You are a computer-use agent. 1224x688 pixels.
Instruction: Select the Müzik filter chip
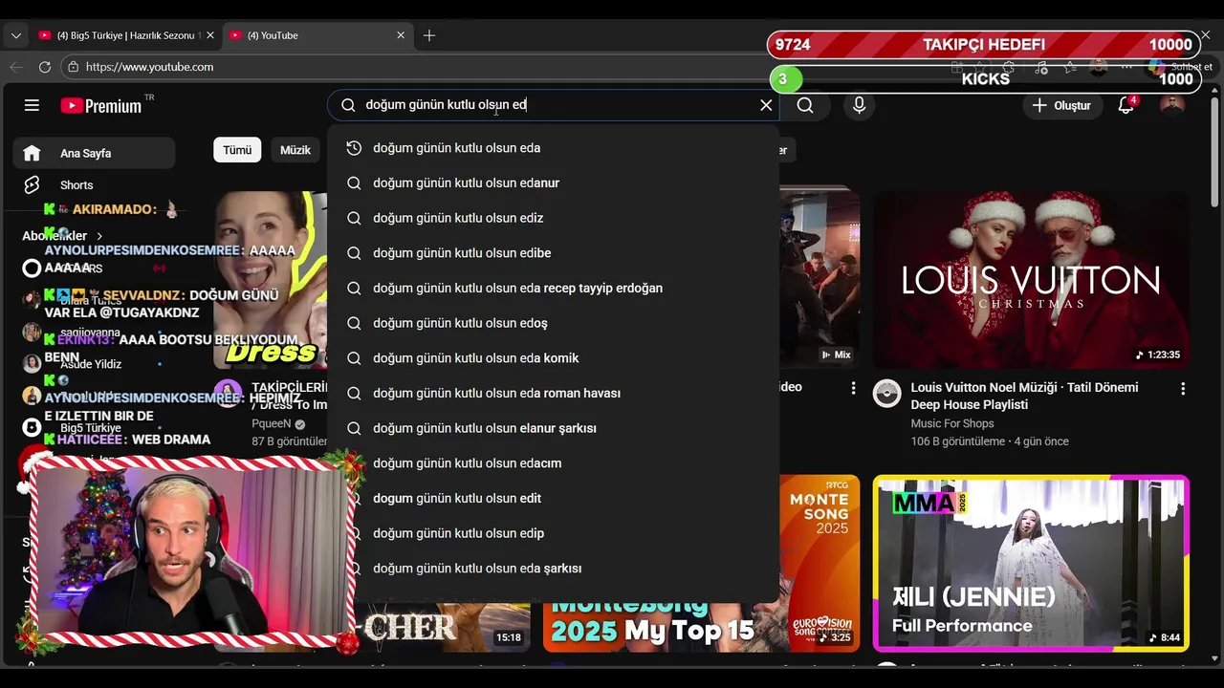tap(295, 150)
